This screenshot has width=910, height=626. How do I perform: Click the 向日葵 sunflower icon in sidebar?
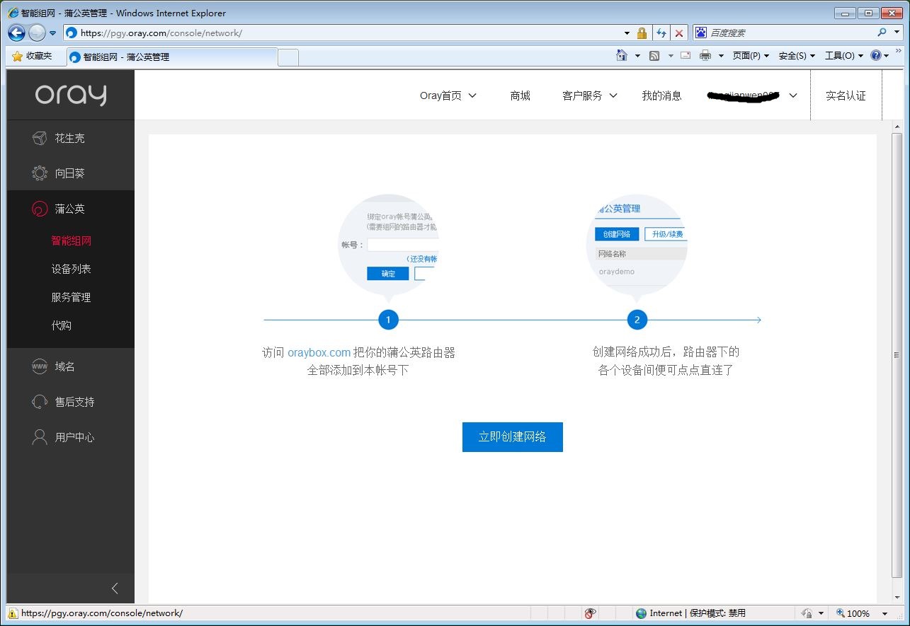tap(40, 173)
